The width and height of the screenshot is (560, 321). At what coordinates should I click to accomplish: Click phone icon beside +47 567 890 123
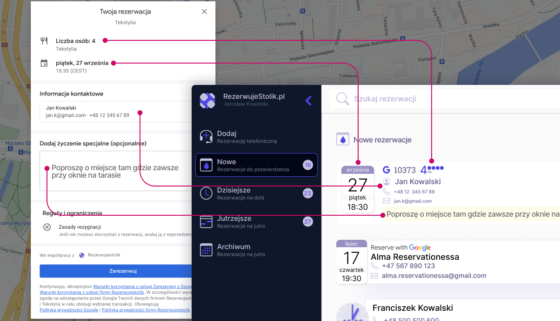pyautogui.click(x=374, y=266)
